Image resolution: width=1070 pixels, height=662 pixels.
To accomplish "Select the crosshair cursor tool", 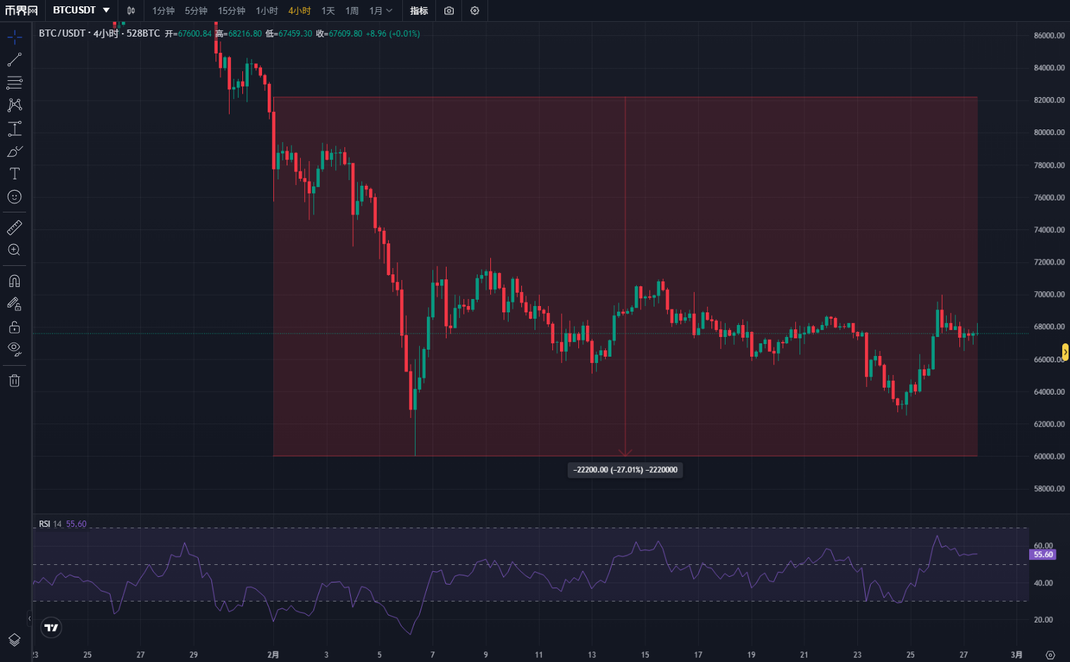I will click(14, 37).
